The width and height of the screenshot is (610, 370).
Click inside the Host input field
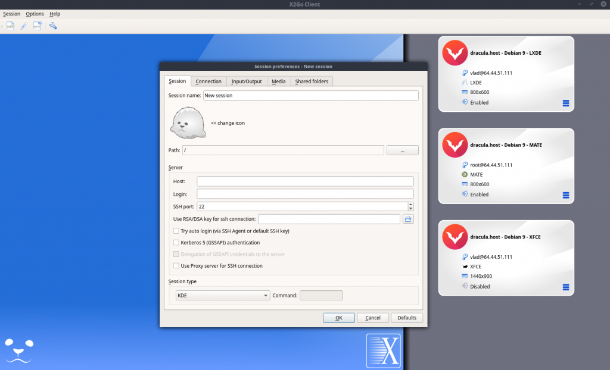coord(304,181)
